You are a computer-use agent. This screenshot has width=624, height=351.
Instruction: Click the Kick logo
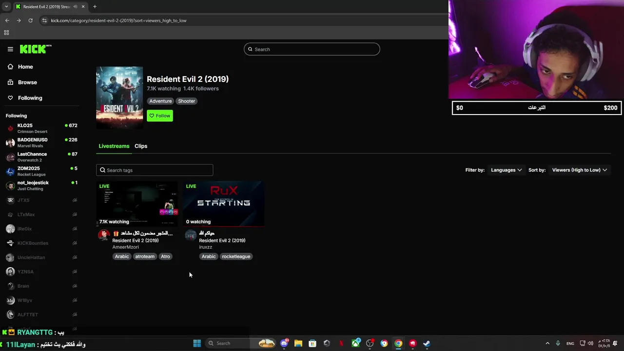tap(36, 49)
